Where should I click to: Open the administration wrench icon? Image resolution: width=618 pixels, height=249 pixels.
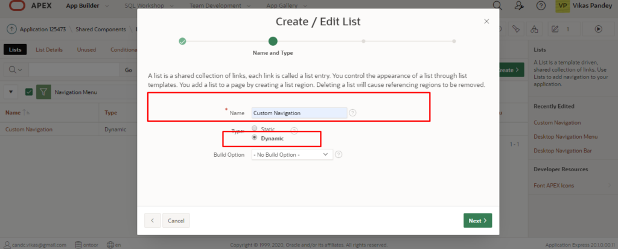coord(520,5)
